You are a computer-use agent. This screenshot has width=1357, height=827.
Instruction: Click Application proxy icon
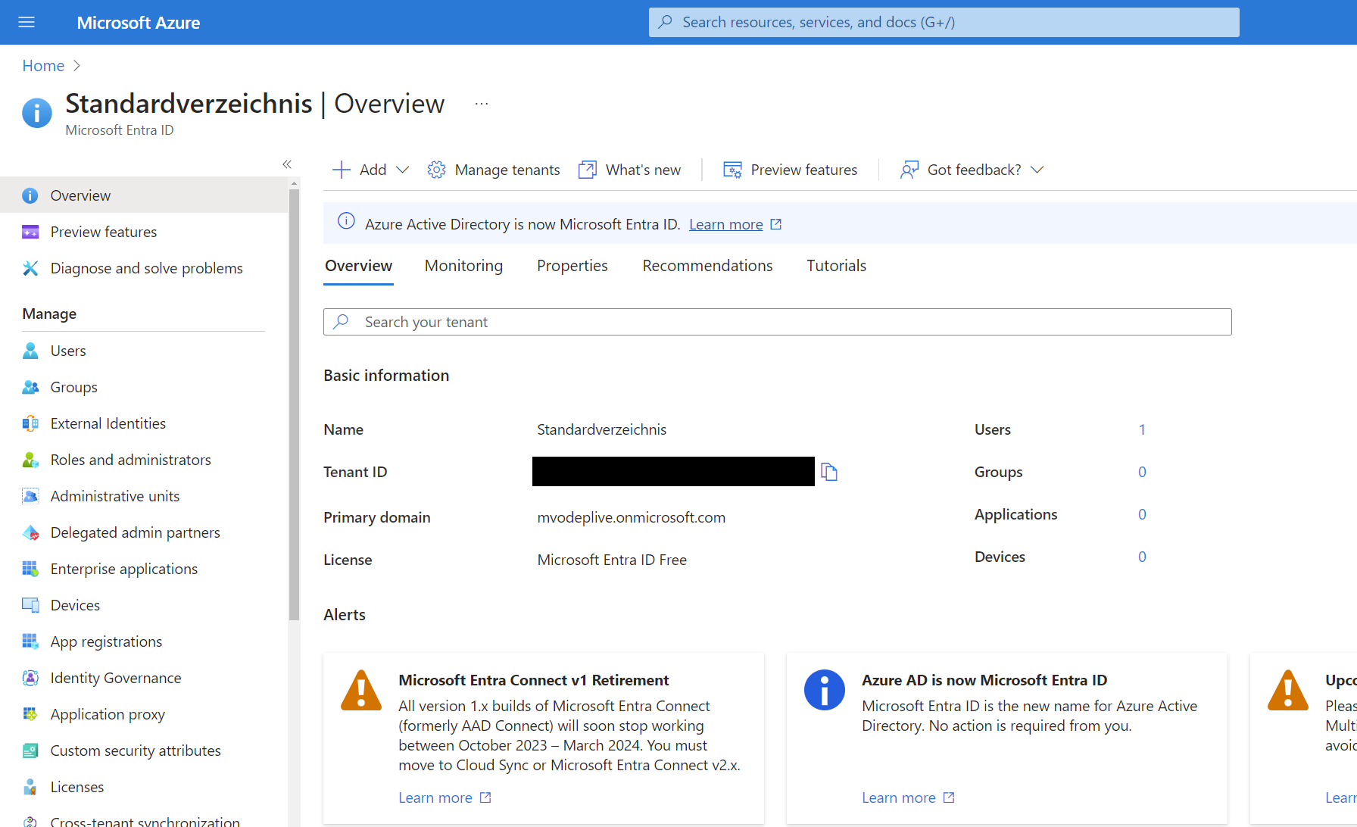pyautogui.click(x=30, y=714)
